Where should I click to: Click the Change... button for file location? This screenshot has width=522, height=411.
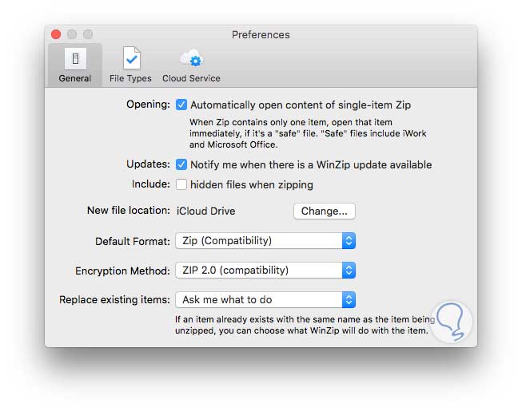(x=325, y=211)
